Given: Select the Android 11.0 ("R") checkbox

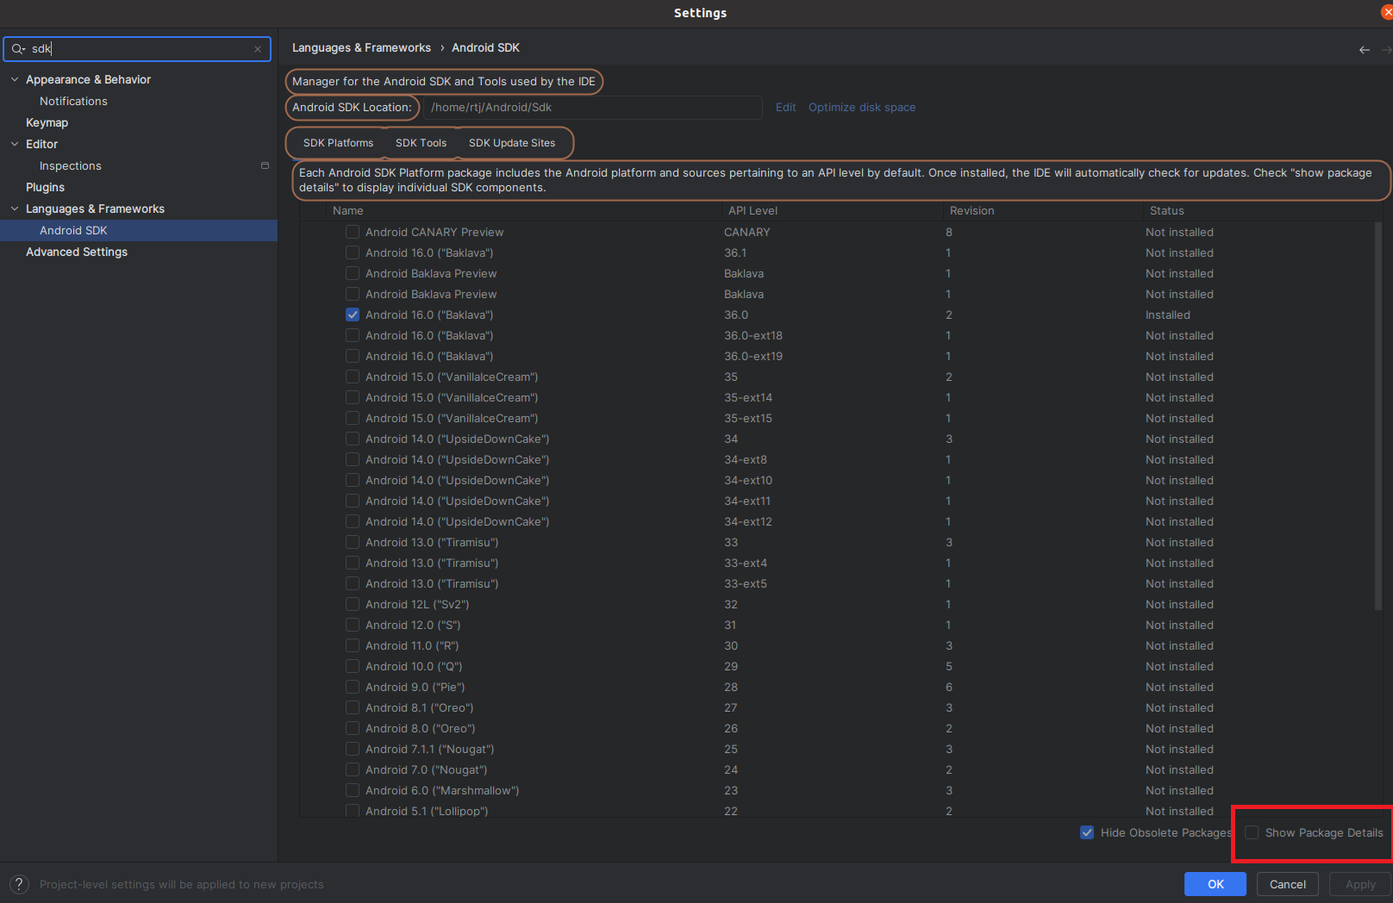Looking at the screenshot, I should coord(353,645).
